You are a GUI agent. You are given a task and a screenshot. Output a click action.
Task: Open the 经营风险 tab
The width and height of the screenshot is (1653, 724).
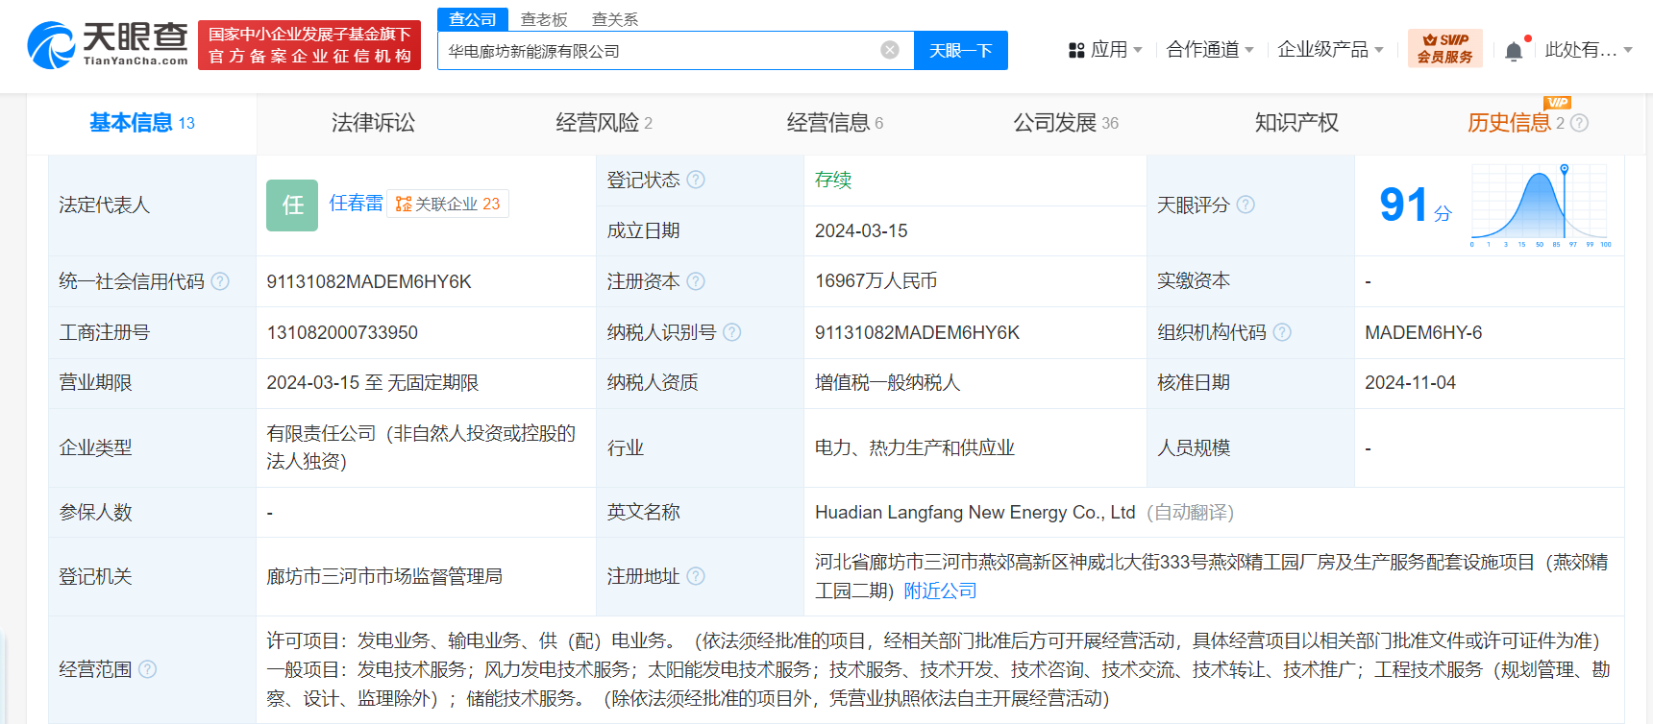tap(603, 123)
